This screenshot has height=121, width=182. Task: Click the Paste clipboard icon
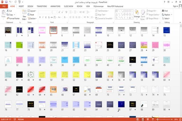click(x=3, y=12)
